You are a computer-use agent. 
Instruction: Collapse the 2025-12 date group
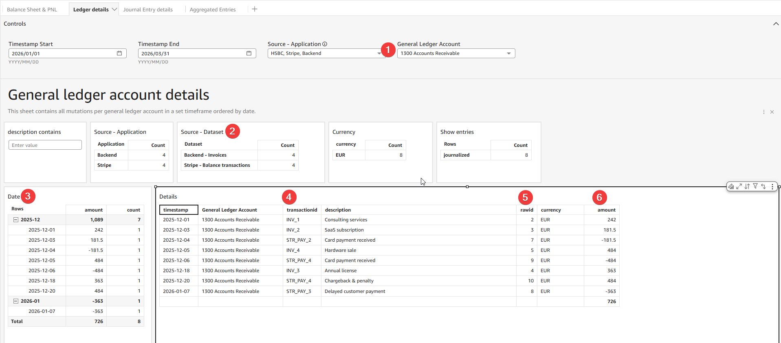point(16,220)
